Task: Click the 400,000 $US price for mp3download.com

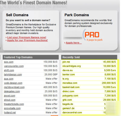Action: pos(51,87)
